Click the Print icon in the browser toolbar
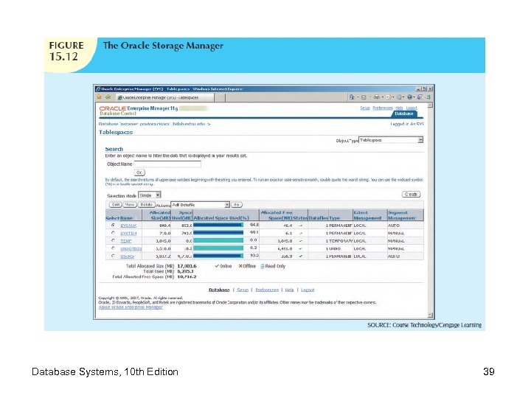 tap(376, 97)
